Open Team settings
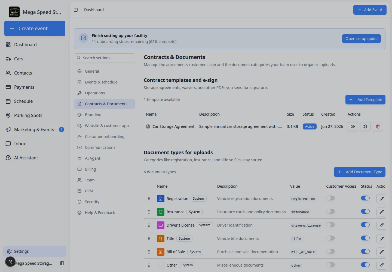Image resolution: width=392 pixels, height=272 pixels. pyautogui.click(x=105, y=180)
